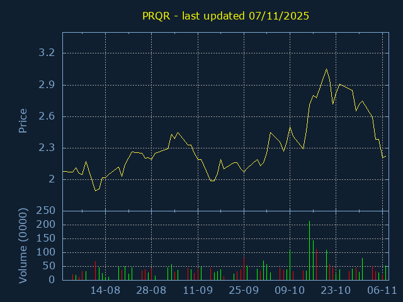Select the 28-08 date tick label
Image resolution: width=403 pixels, height=302 pixels.
pos(151,291)
